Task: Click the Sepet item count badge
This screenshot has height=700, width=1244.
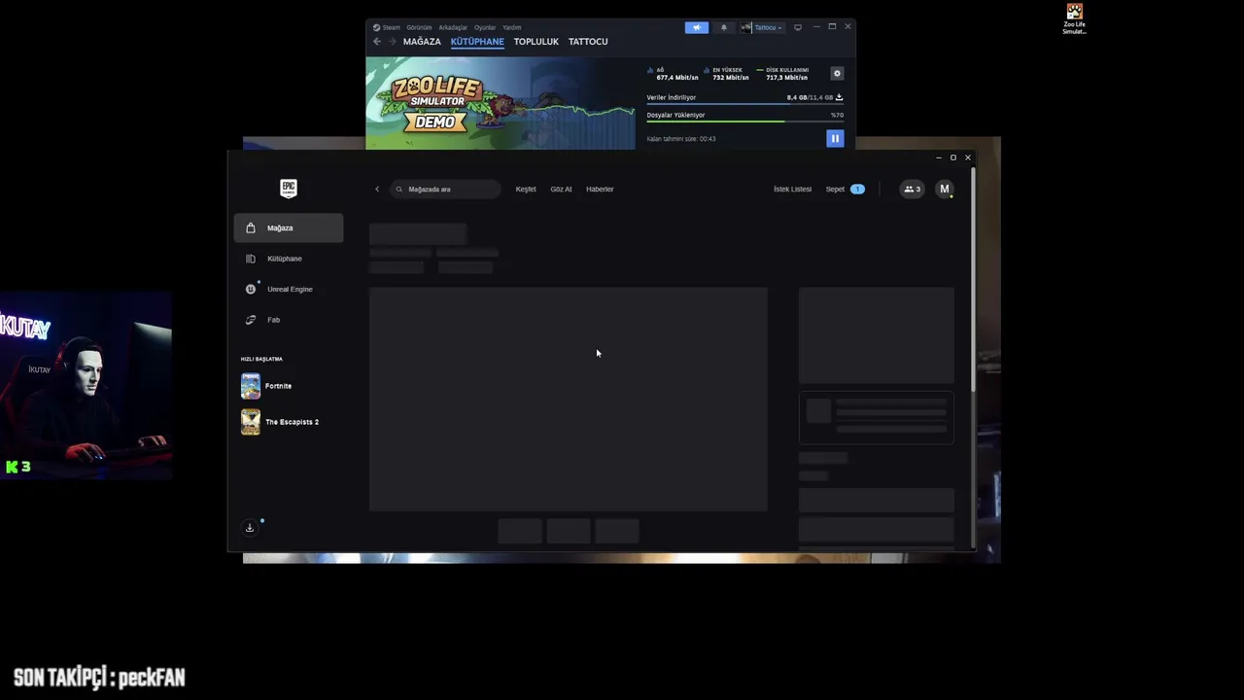Action: click(857, 189)
